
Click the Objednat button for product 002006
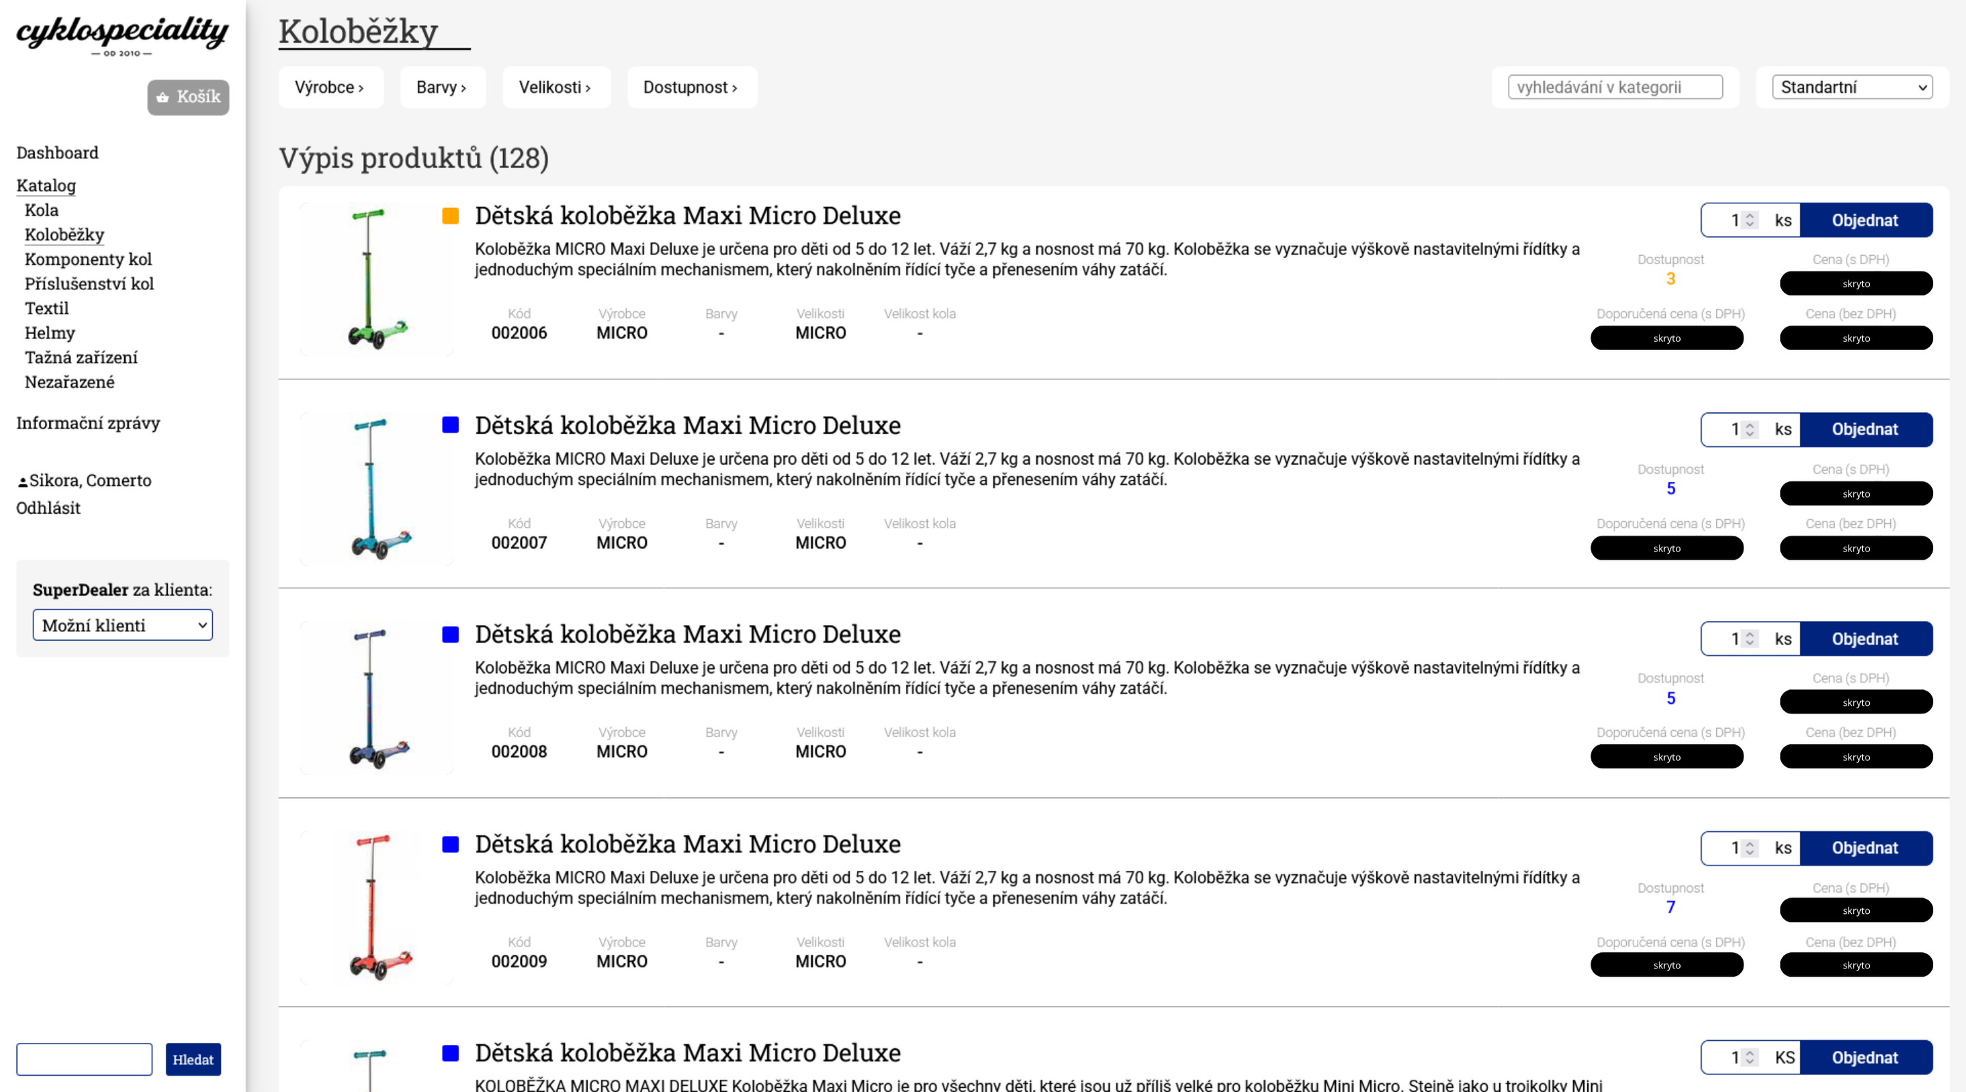[1866, 220]
